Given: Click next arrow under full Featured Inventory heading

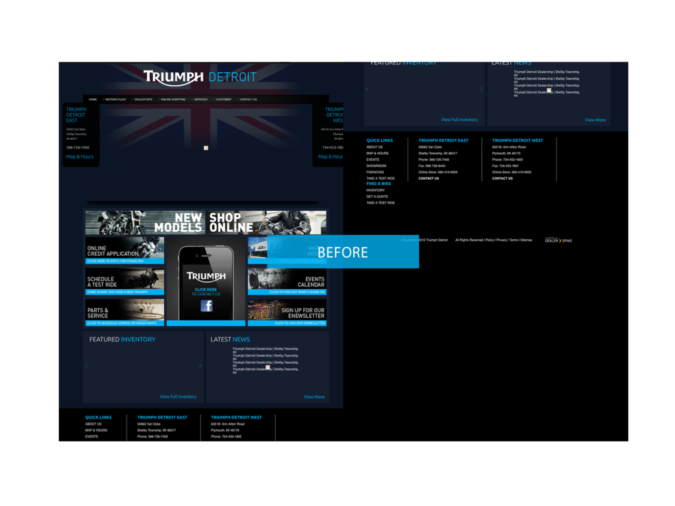Looking at the screenshot, I should pos(200,366).
